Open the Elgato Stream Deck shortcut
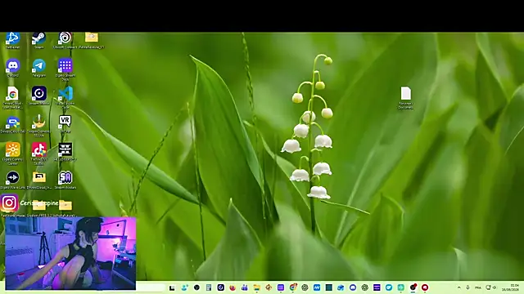This screenshot has height=294, width=524. pos(65,70)
